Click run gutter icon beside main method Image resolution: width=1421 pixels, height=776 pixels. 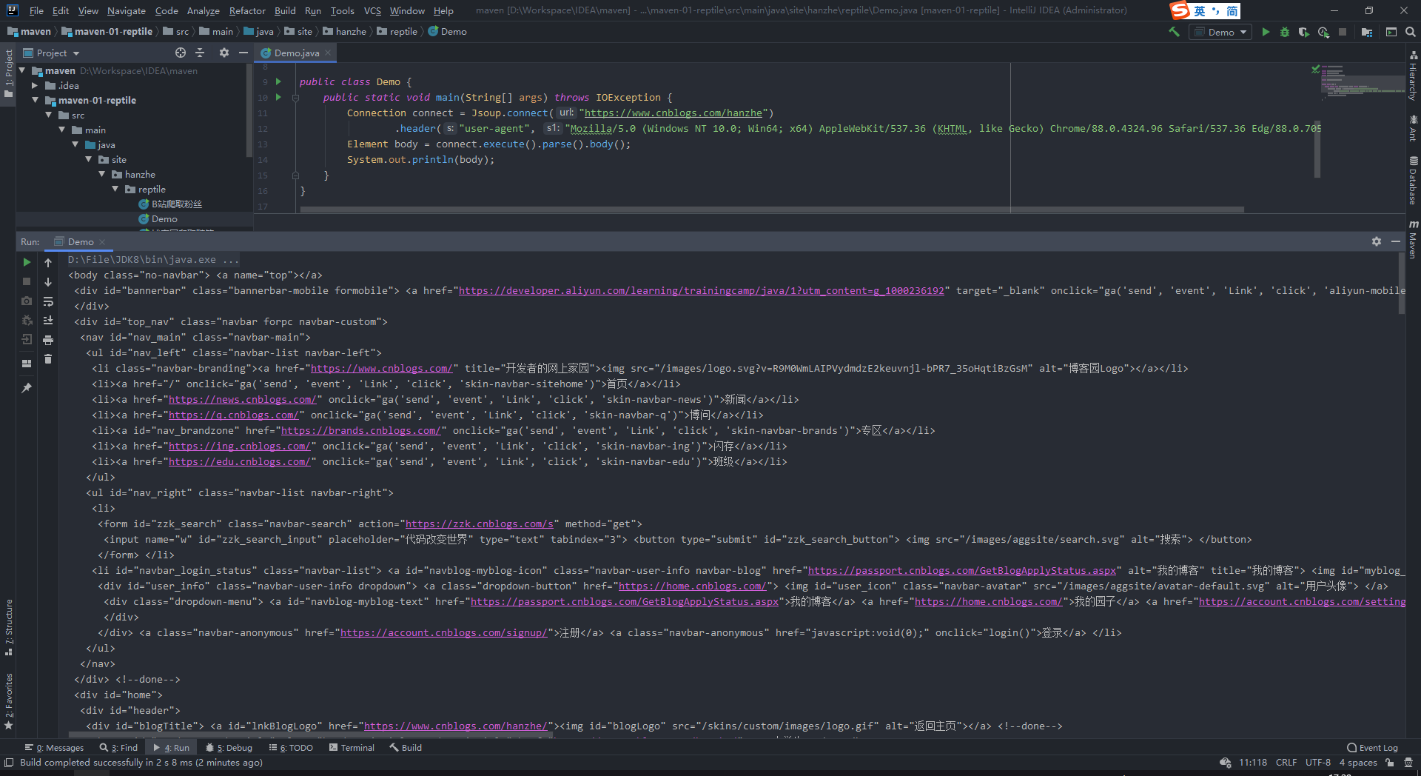pos(278,97)
